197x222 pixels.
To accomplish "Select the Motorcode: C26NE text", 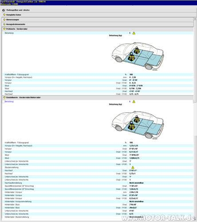I will click(x=9, y=4).
